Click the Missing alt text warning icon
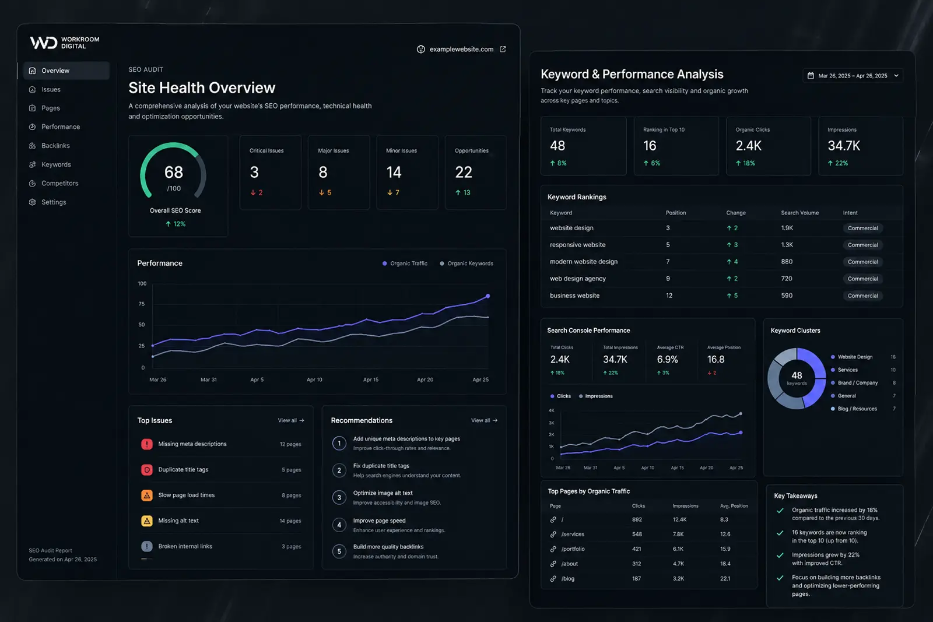This screenshot has height=622, width=933. point(147,521)
